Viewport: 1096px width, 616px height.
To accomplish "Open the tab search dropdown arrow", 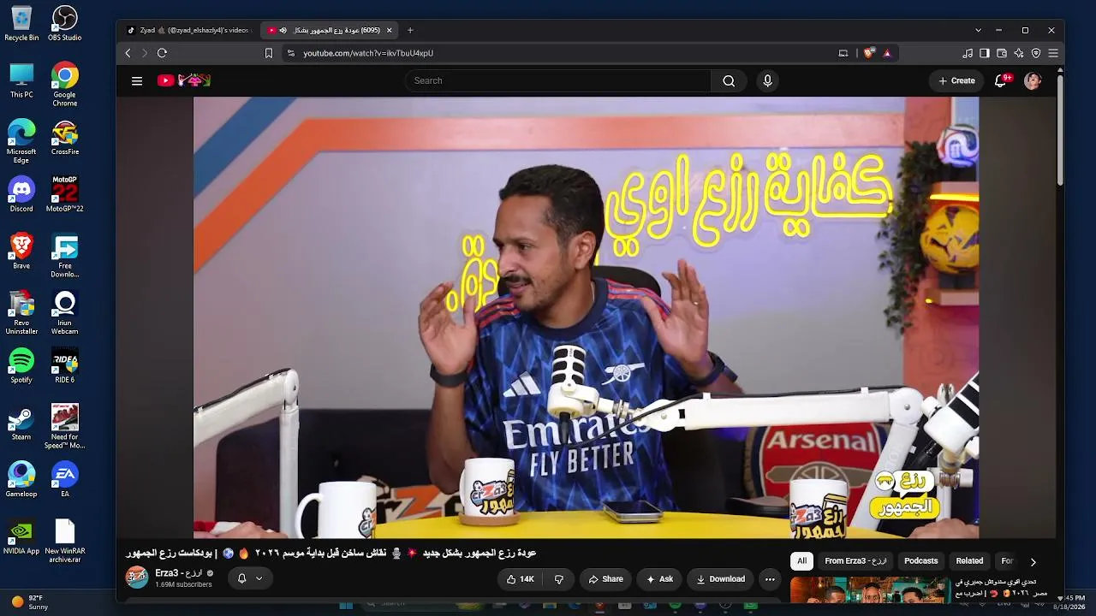I will pos(978,30).
